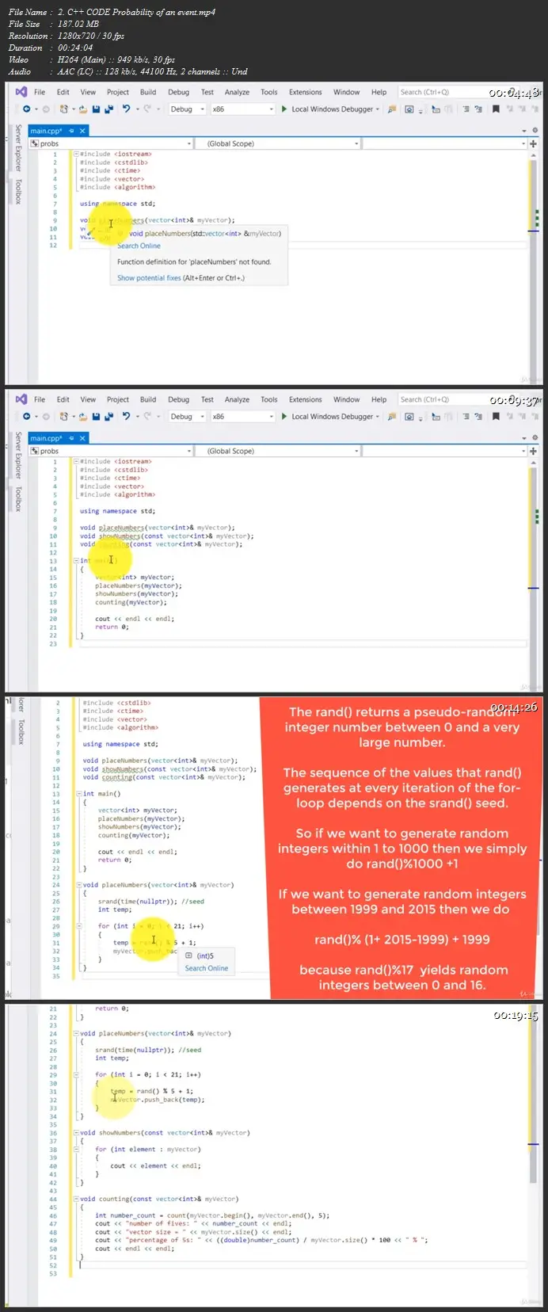Pin main.cpp tab in 00:04:43 frame
This screenshot has height=1312, width=548.
pyautogui.click(x=71, y=131)
